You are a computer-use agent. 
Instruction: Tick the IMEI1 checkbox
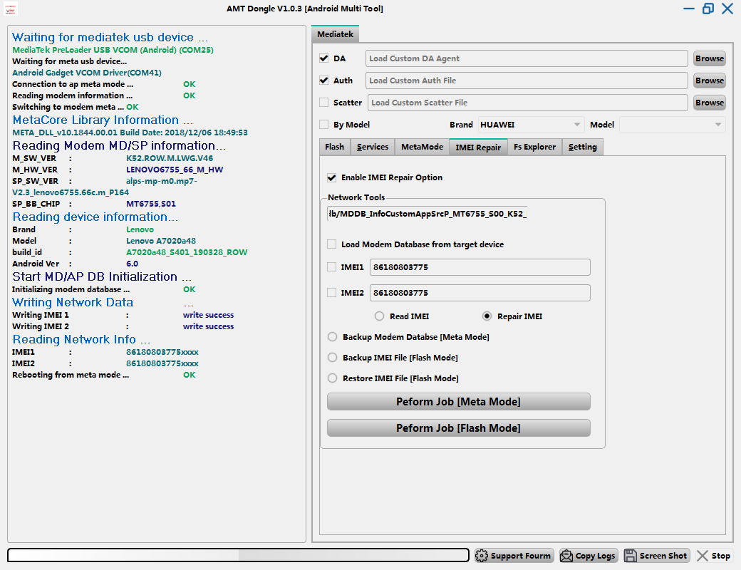tap(332, 267)
